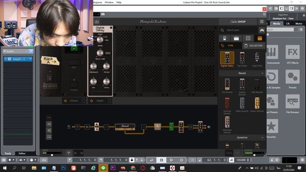This screenshot has width=306, height=172.
Task: Switch to the Meter tab in right zone
Action: 299,23
